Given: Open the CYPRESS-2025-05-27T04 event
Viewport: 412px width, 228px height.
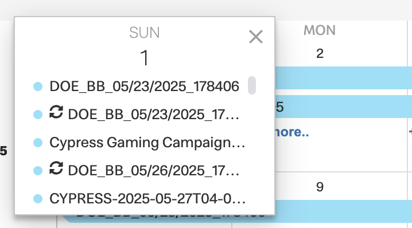Looking at the screenshot, I should click(147, 199).
